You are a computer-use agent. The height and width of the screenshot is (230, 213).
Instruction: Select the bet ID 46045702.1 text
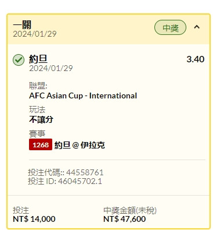coord(80,181)
